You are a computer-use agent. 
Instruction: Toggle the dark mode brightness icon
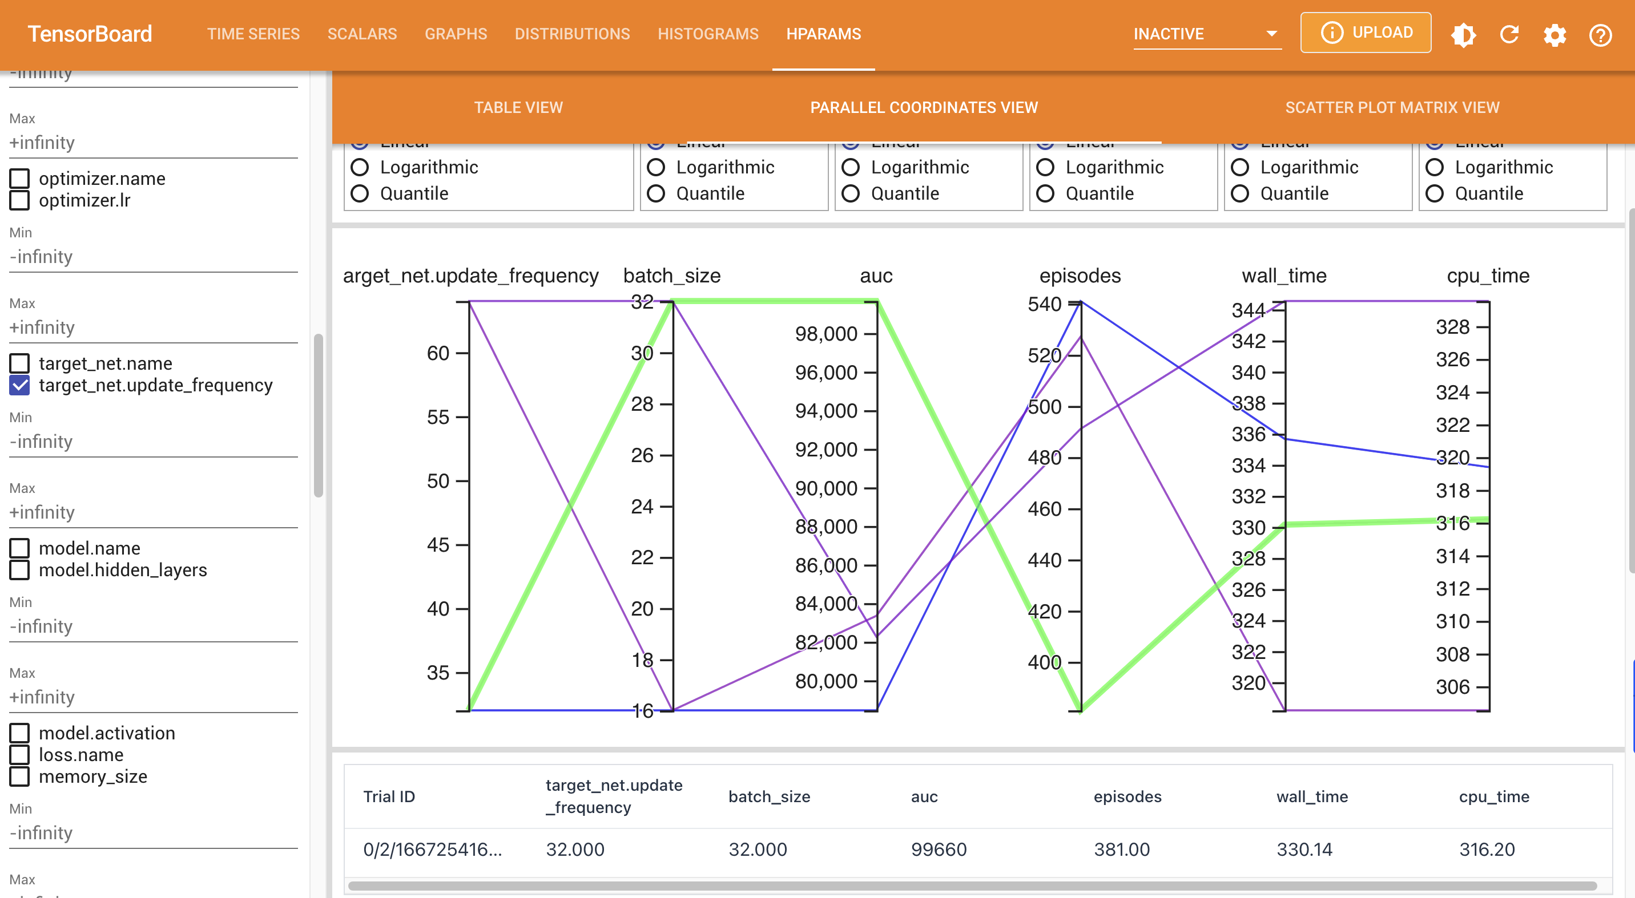1464,34
